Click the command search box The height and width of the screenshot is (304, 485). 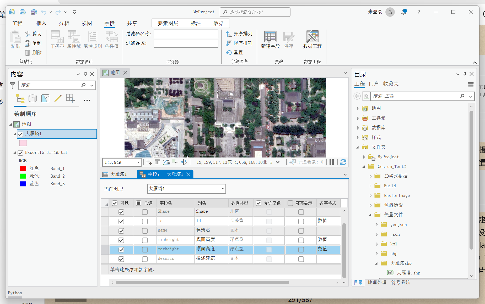point(255,12)
